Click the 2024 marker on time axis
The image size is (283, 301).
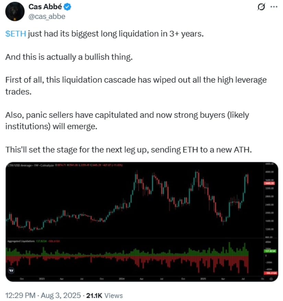pos(122,279)
